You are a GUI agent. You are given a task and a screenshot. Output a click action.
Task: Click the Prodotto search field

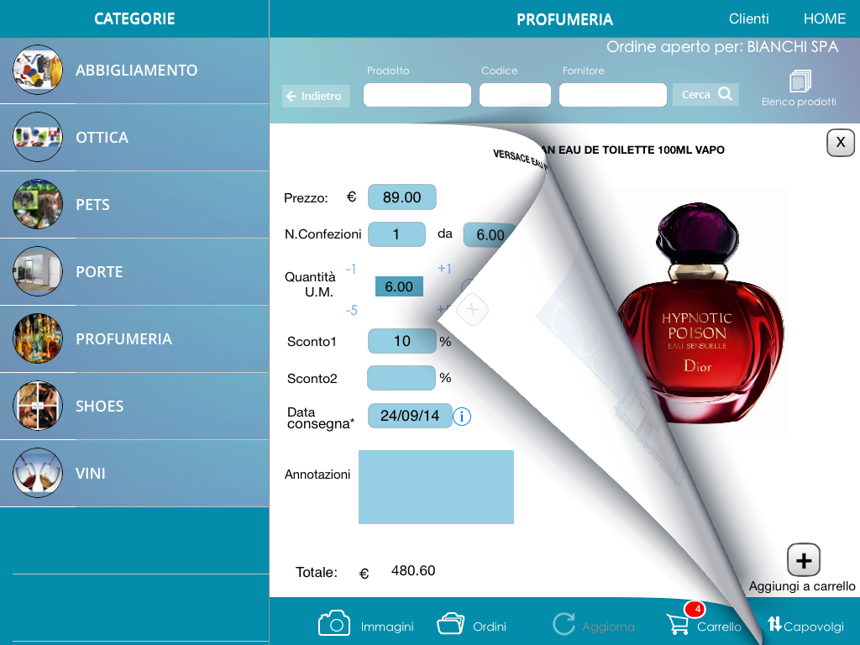[x=417, y=95]
